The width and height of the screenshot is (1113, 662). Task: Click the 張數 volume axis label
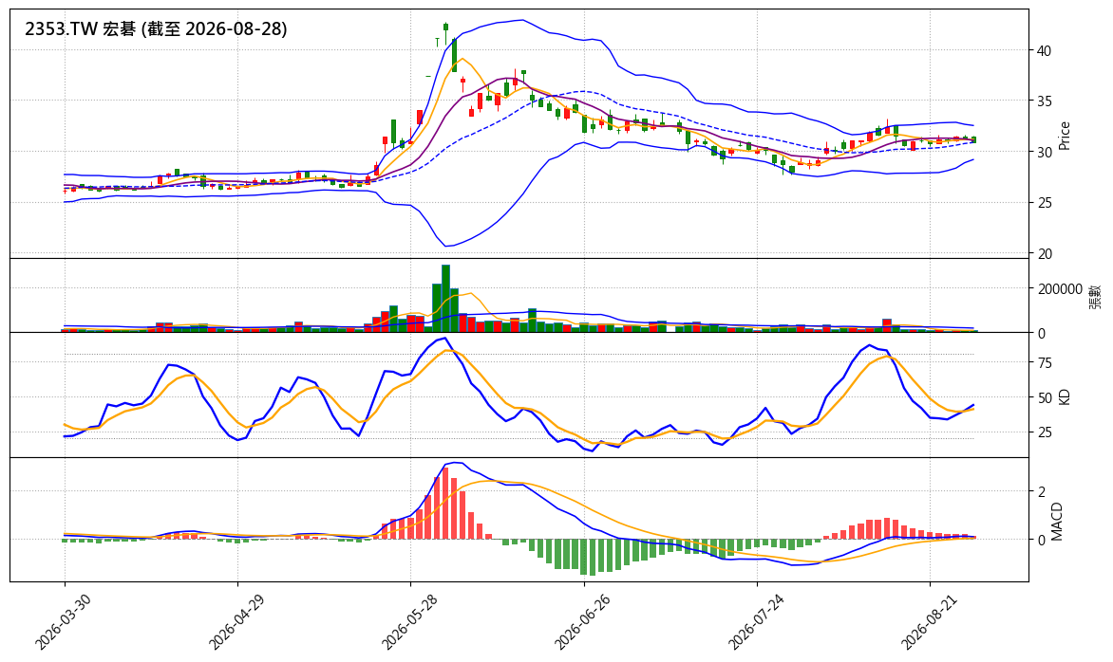point(1095,296)
